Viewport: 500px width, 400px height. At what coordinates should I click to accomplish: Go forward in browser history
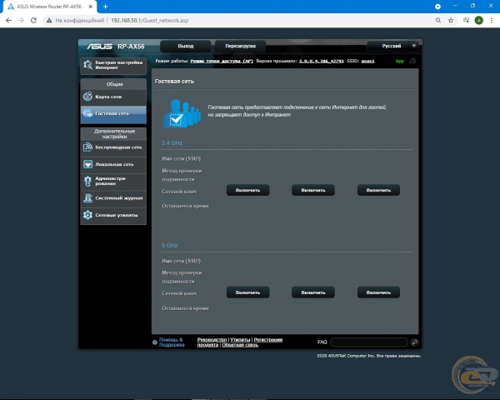[x=21, y=20]
